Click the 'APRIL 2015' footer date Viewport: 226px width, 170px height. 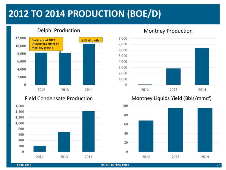(24, 165)
